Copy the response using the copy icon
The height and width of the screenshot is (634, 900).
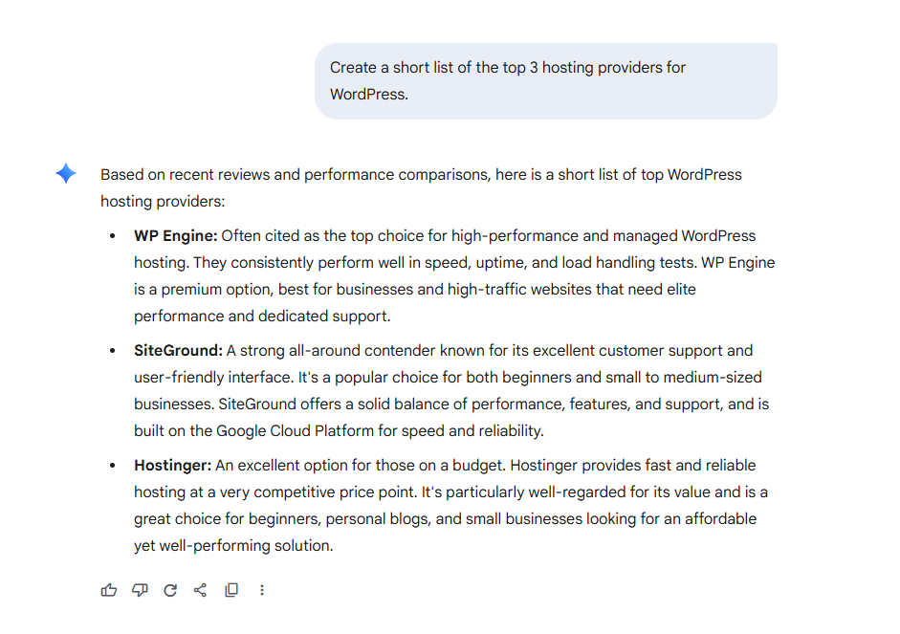click(x=230, y=590)
